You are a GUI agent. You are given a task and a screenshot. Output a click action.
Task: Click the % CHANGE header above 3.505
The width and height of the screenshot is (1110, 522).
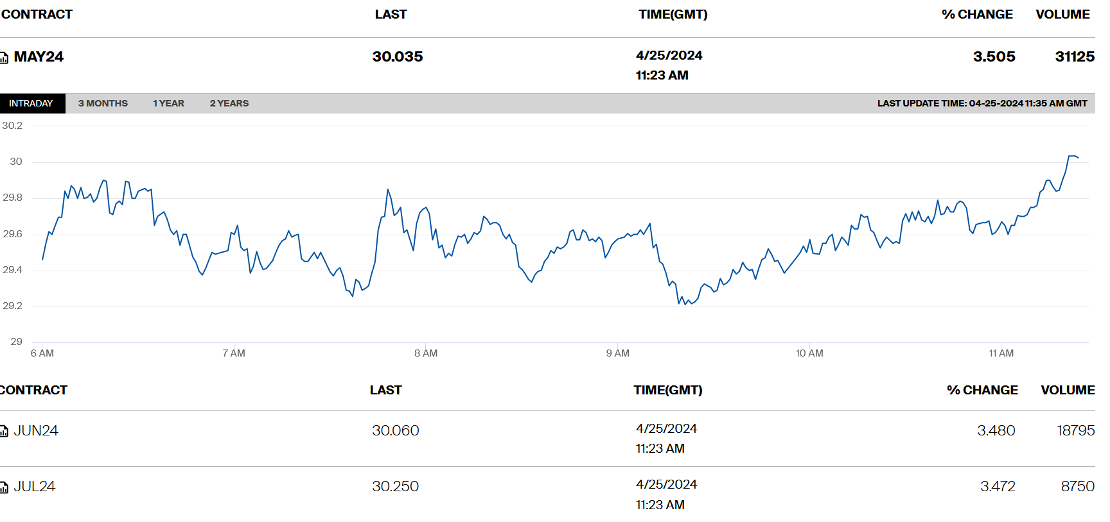[977, 14]
